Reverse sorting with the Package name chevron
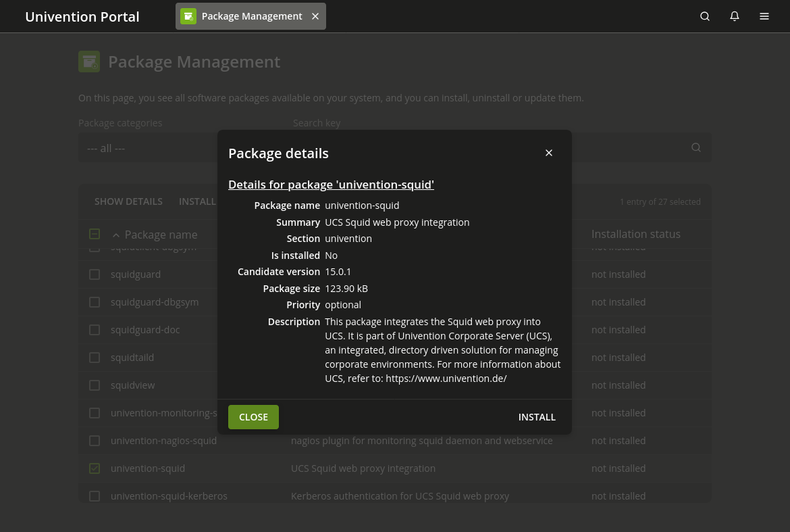The width and height of the screenshot is (790, 532). click(116, 234)
